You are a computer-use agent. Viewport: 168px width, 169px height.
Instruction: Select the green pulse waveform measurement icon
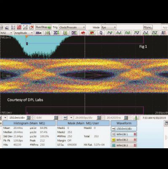click(110, 33)
